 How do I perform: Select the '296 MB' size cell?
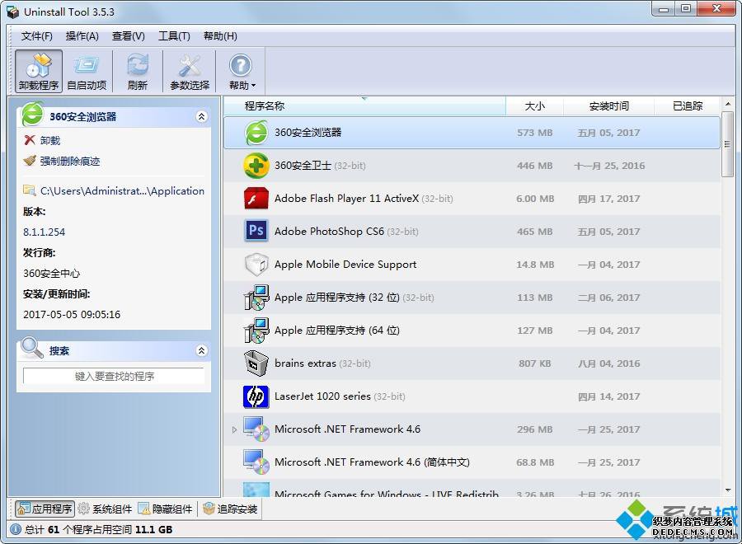click(x=535, y=429)
